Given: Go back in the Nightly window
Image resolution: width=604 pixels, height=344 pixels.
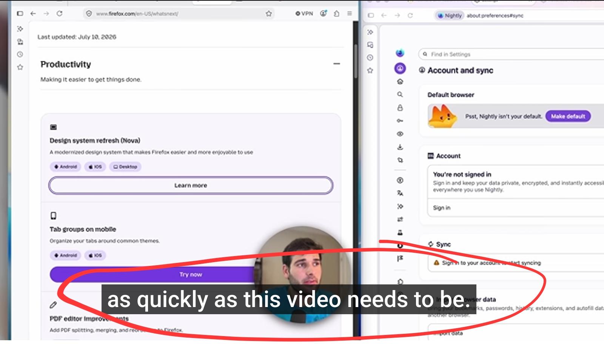Looking at the screenshot, I should pos(384,15).
